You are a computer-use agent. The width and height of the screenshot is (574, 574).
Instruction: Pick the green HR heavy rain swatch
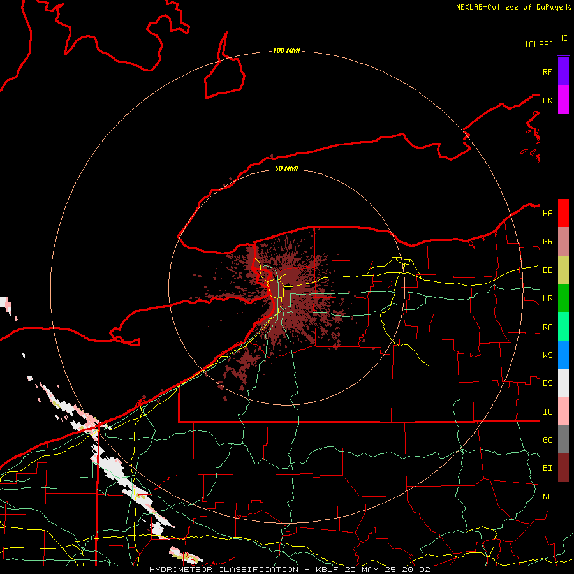click(x=563, y=298)
